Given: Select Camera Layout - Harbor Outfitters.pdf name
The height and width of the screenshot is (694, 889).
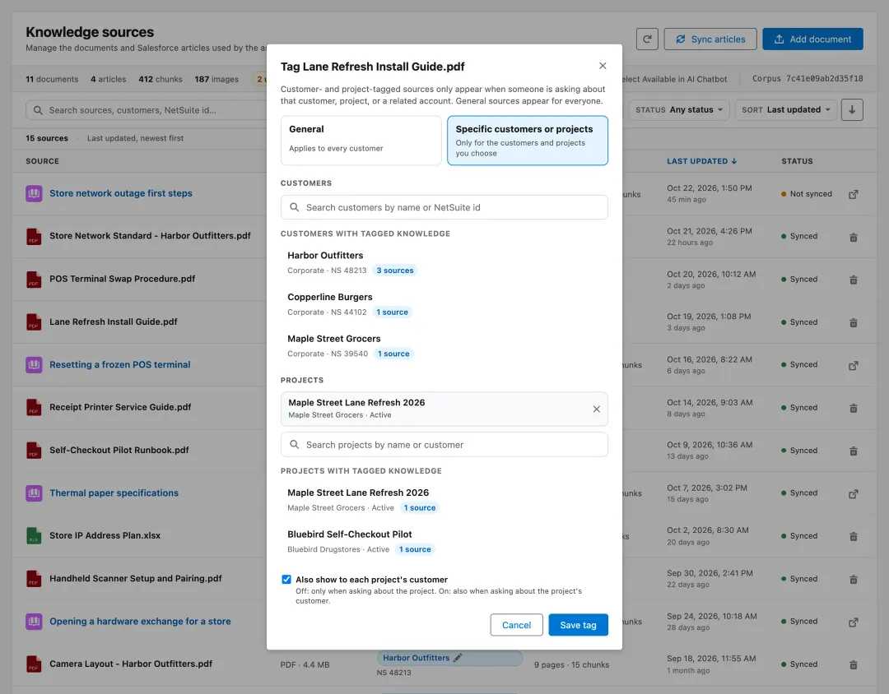Looking at the screenshot, I should coord(130,664).
